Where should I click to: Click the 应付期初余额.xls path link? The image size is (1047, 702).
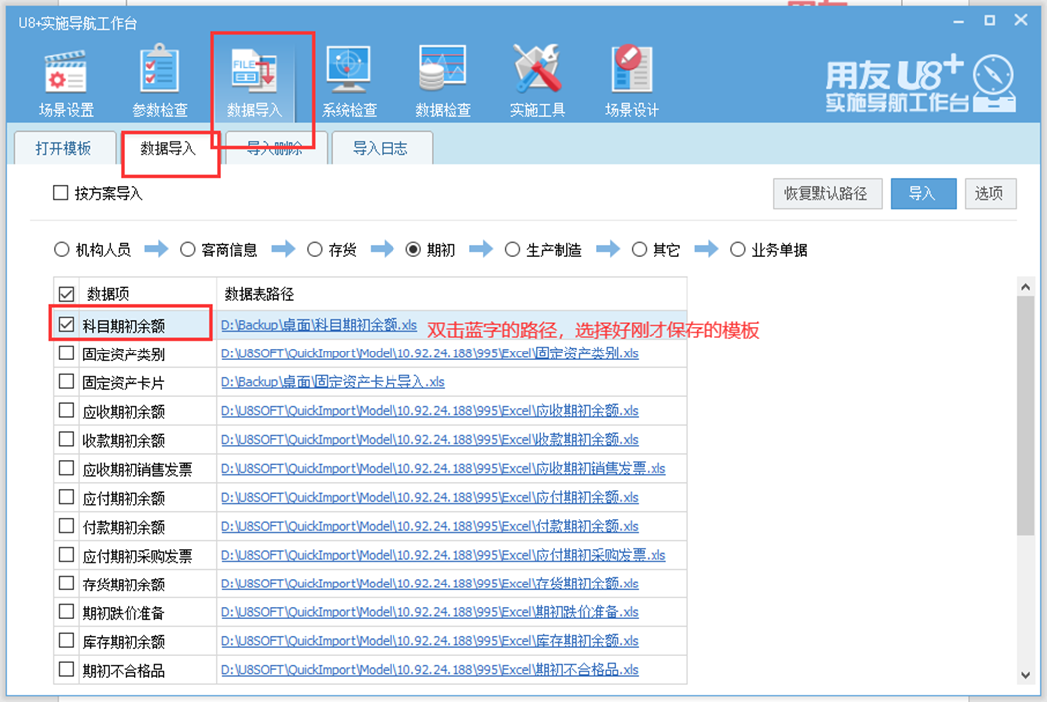point(429,497)
